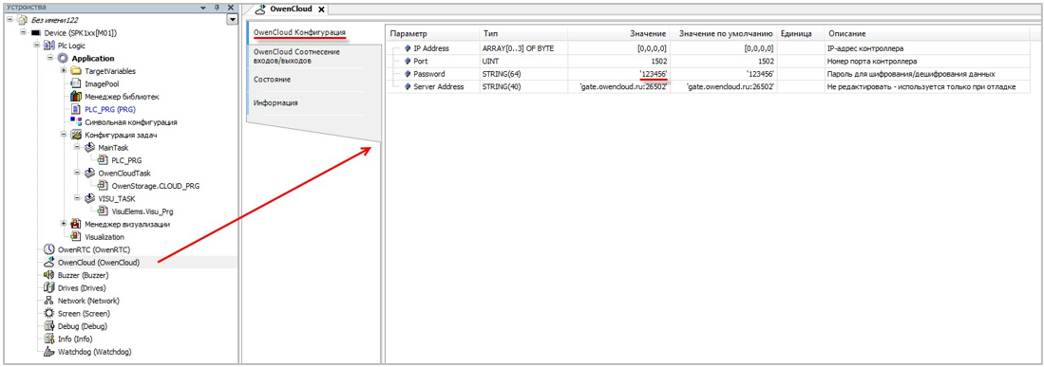Click the MainTask icon
The image size is (1044, 367).
click(x=89, y=148)
